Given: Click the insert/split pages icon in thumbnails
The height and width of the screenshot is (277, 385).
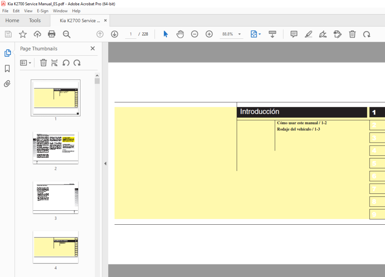Looking at the screenshot, I should click(55, 63).
